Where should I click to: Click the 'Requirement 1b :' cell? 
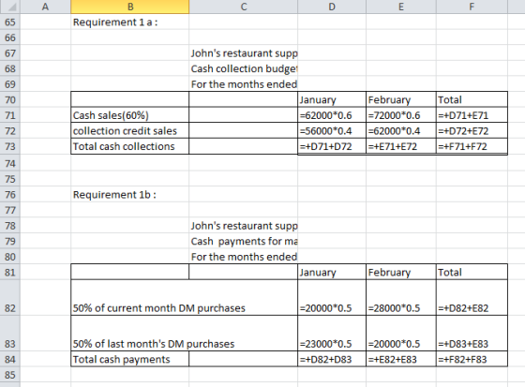pyautogui.click(x=130, y=195)
